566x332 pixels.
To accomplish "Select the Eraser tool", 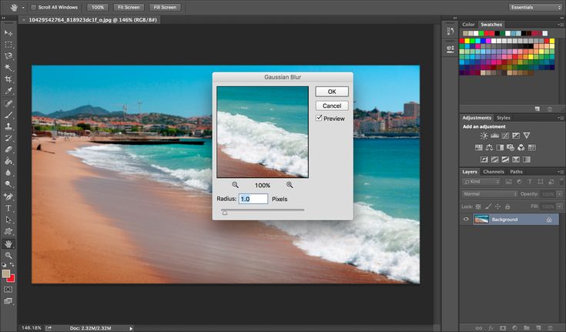I will (x=8, y=149).
